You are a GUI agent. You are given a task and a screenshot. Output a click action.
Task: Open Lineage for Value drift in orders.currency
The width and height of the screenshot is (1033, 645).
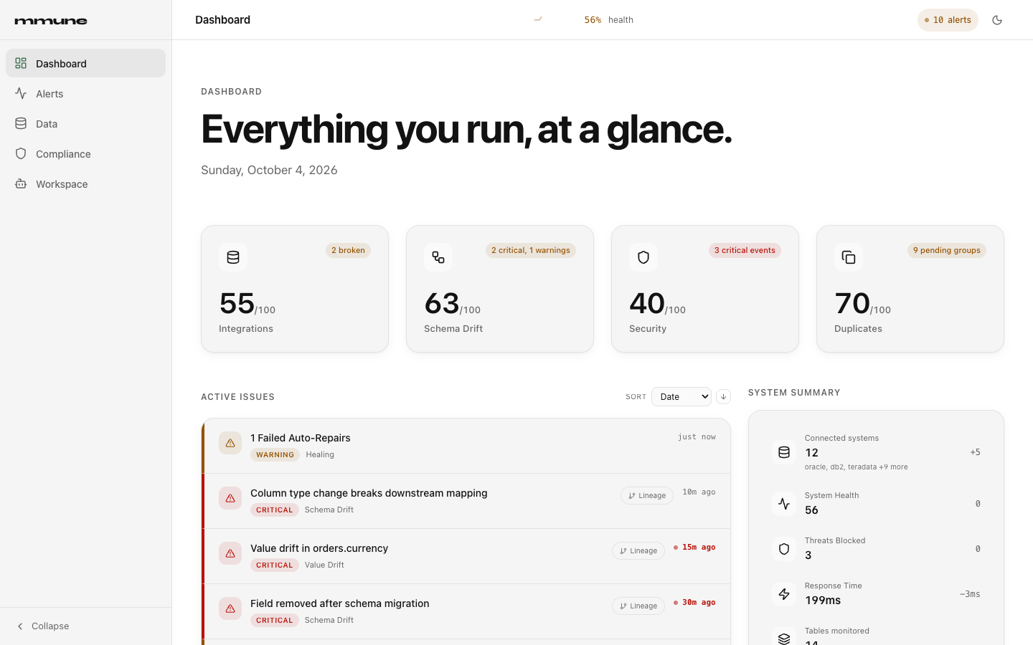(x=638, y=550)
